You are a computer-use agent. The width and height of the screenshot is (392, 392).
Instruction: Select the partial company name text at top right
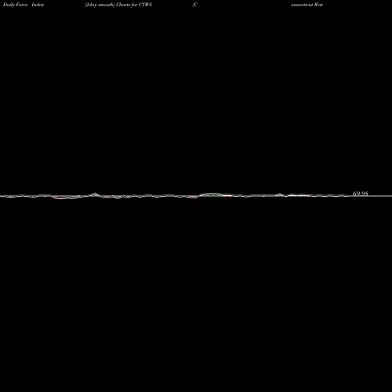pos(307,5)
